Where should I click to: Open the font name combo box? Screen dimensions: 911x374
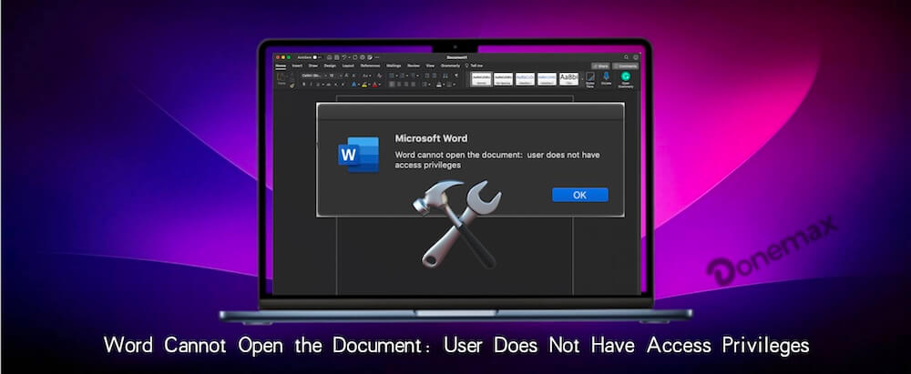pos(313,76)
